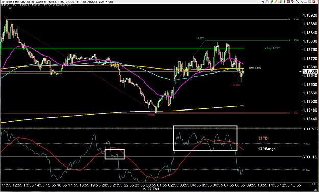Click the 10:55 time axis label
The image size is (319, 192).
[x=262, y=185]
